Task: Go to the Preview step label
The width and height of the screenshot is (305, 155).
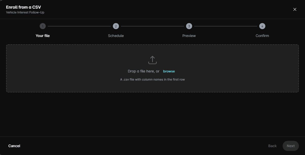Action: point(189,36)
